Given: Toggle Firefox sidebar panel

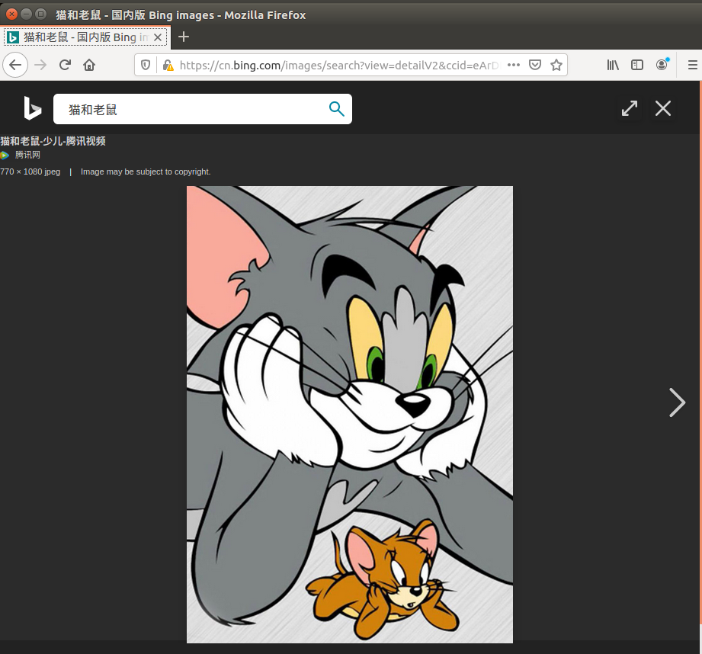Looking at the screenshot, I should coord(637,65).
